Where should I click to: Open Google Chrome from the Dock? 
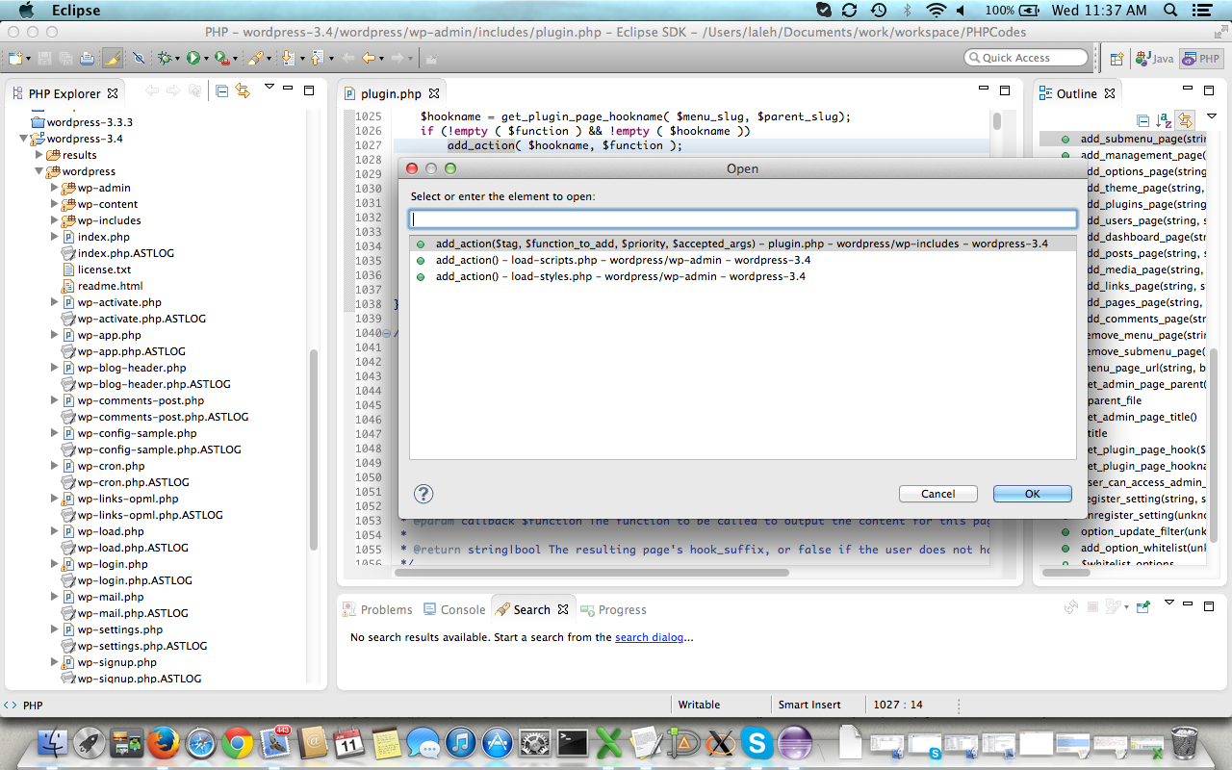click(237, 743)
